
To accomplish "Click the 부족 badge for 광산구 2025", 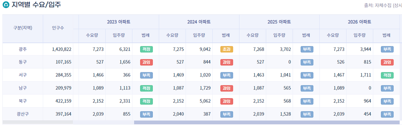I will pyautogui.click(x=307, y=114).
